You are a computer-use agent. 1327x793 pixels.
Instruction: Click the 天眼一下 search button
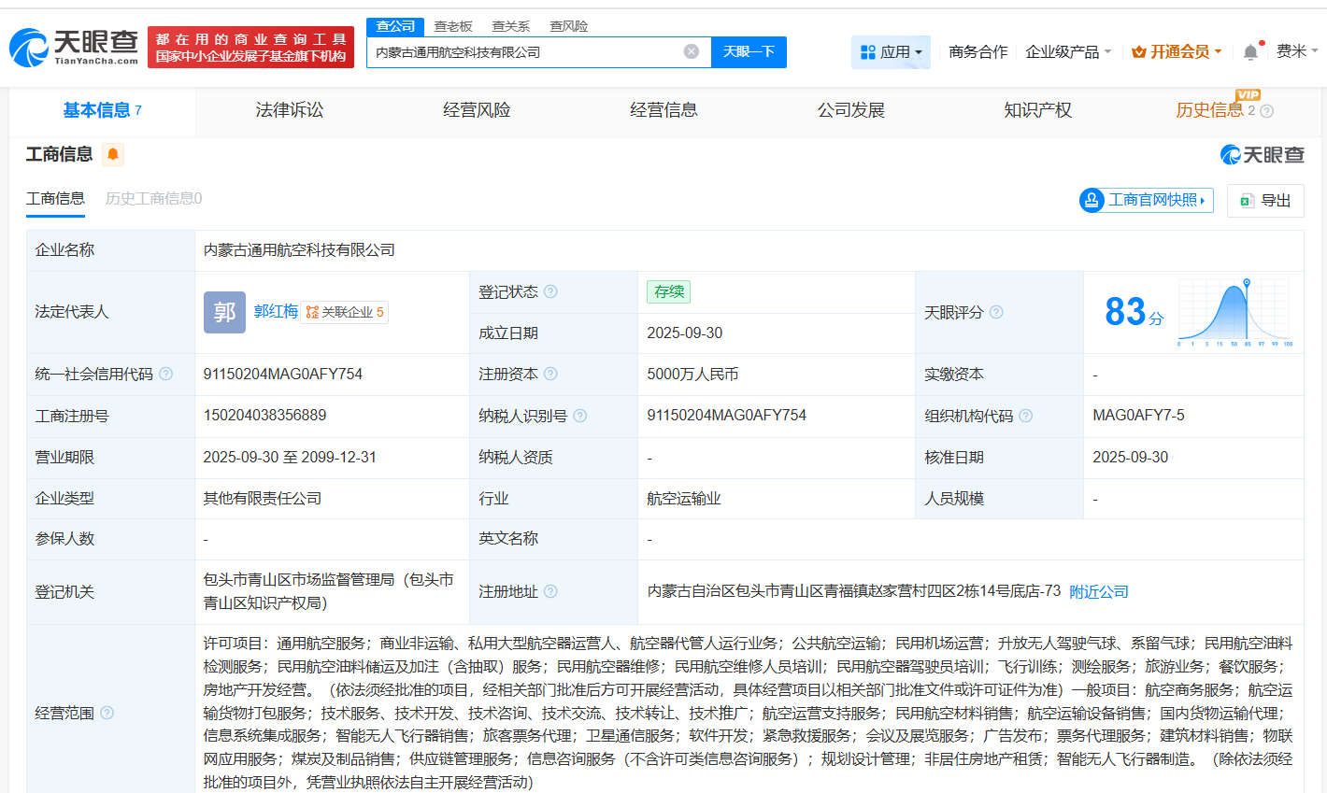pos(749,51)
